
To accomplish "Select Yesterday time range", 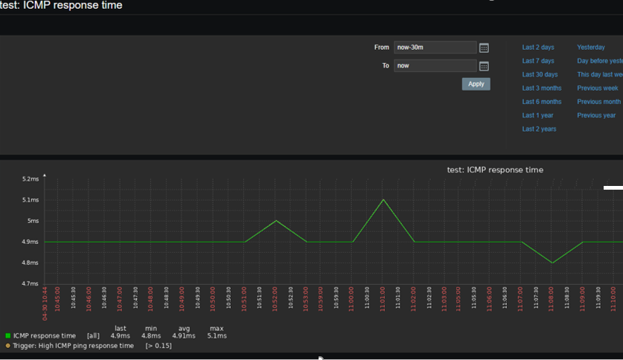I will (591, 48).
